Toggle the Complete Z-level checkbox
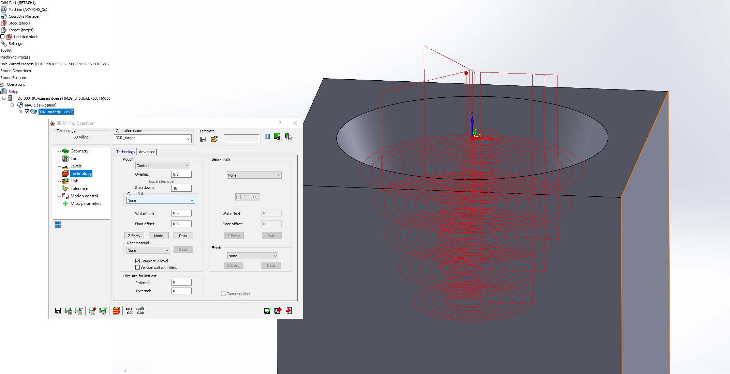 138,261
